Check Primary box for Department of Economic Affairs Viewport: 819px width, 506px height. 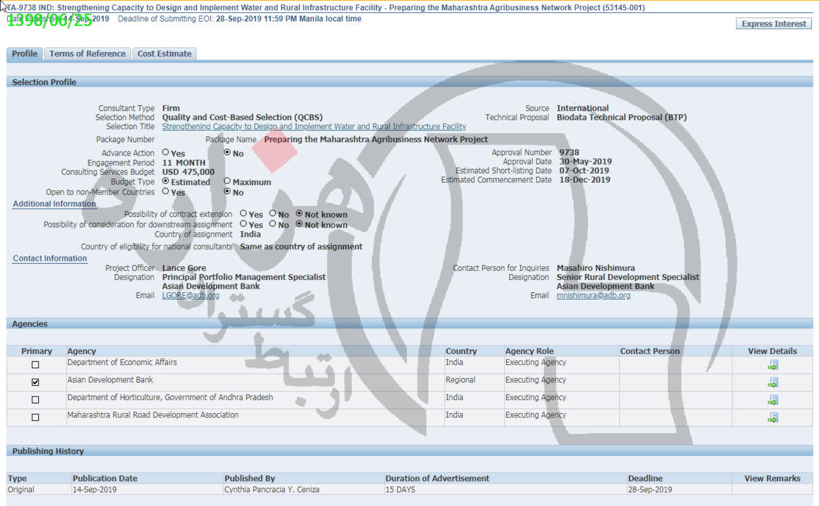pyautogui.click(x=36, y=365)
